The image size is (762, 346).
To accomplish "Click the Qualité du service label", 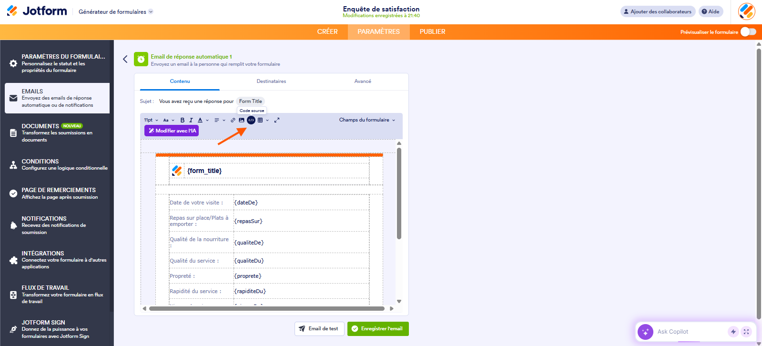I will click(194, 261).
